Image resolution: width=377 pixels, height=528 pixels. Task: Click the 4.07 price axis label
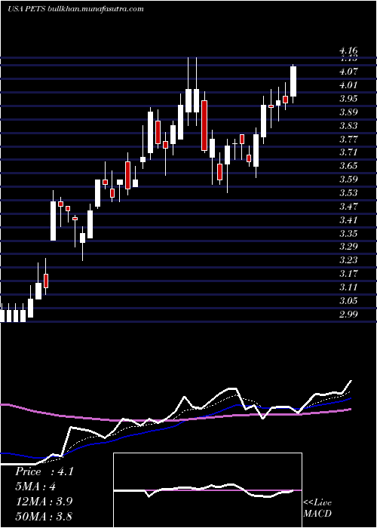[x=348, y=72]
